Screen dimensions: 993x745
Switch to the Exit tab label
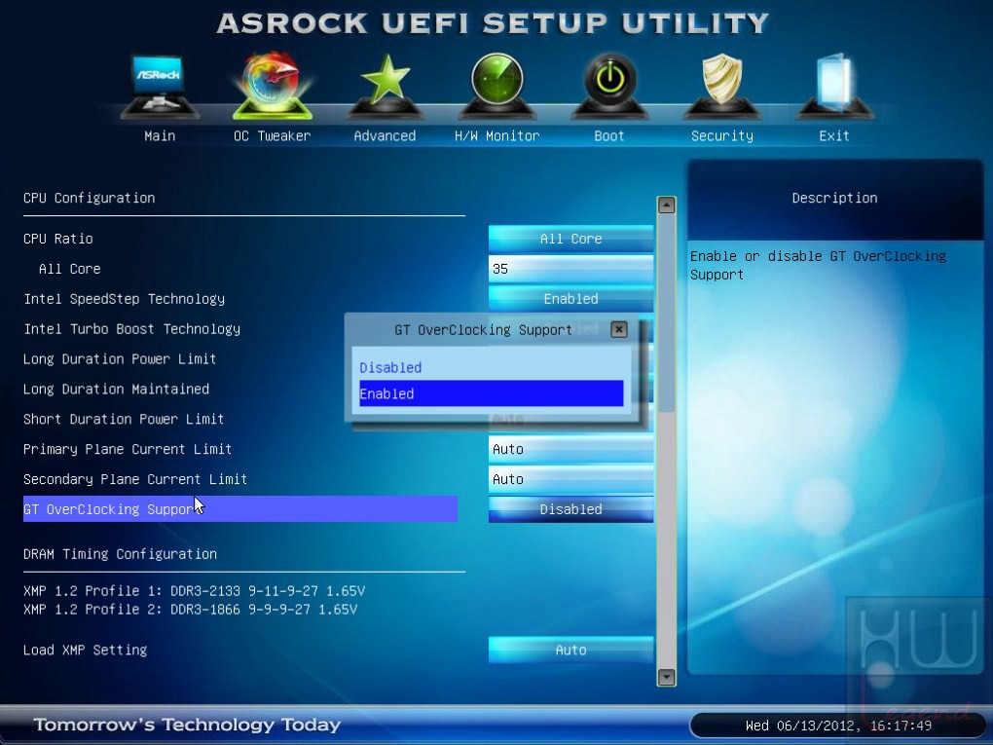834,135
